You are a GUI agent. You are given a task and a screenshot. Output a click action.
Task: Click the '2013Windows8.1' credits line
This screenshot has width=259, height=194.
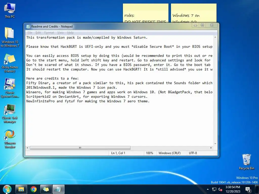coord(72,88)
